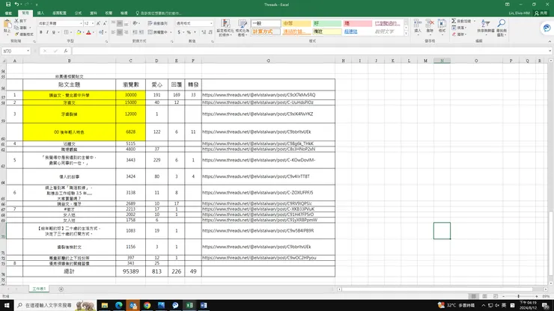
Task: Open threads link for post C9cX7kMv5RQ
Action: pos(258,95)
